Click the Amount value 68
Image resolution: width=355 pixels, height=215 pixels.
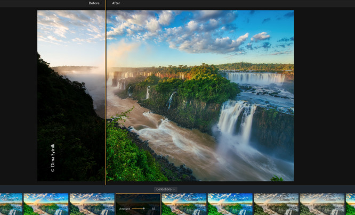154,209
